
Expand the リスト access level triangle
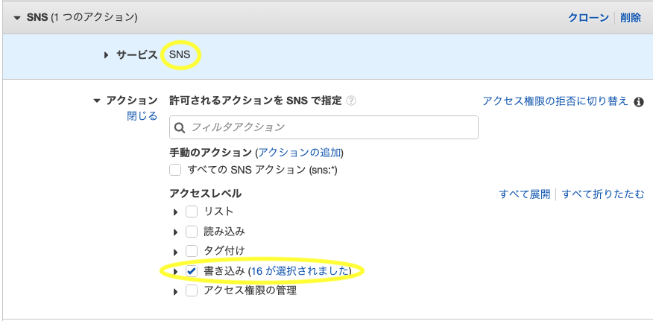[175, 212]
